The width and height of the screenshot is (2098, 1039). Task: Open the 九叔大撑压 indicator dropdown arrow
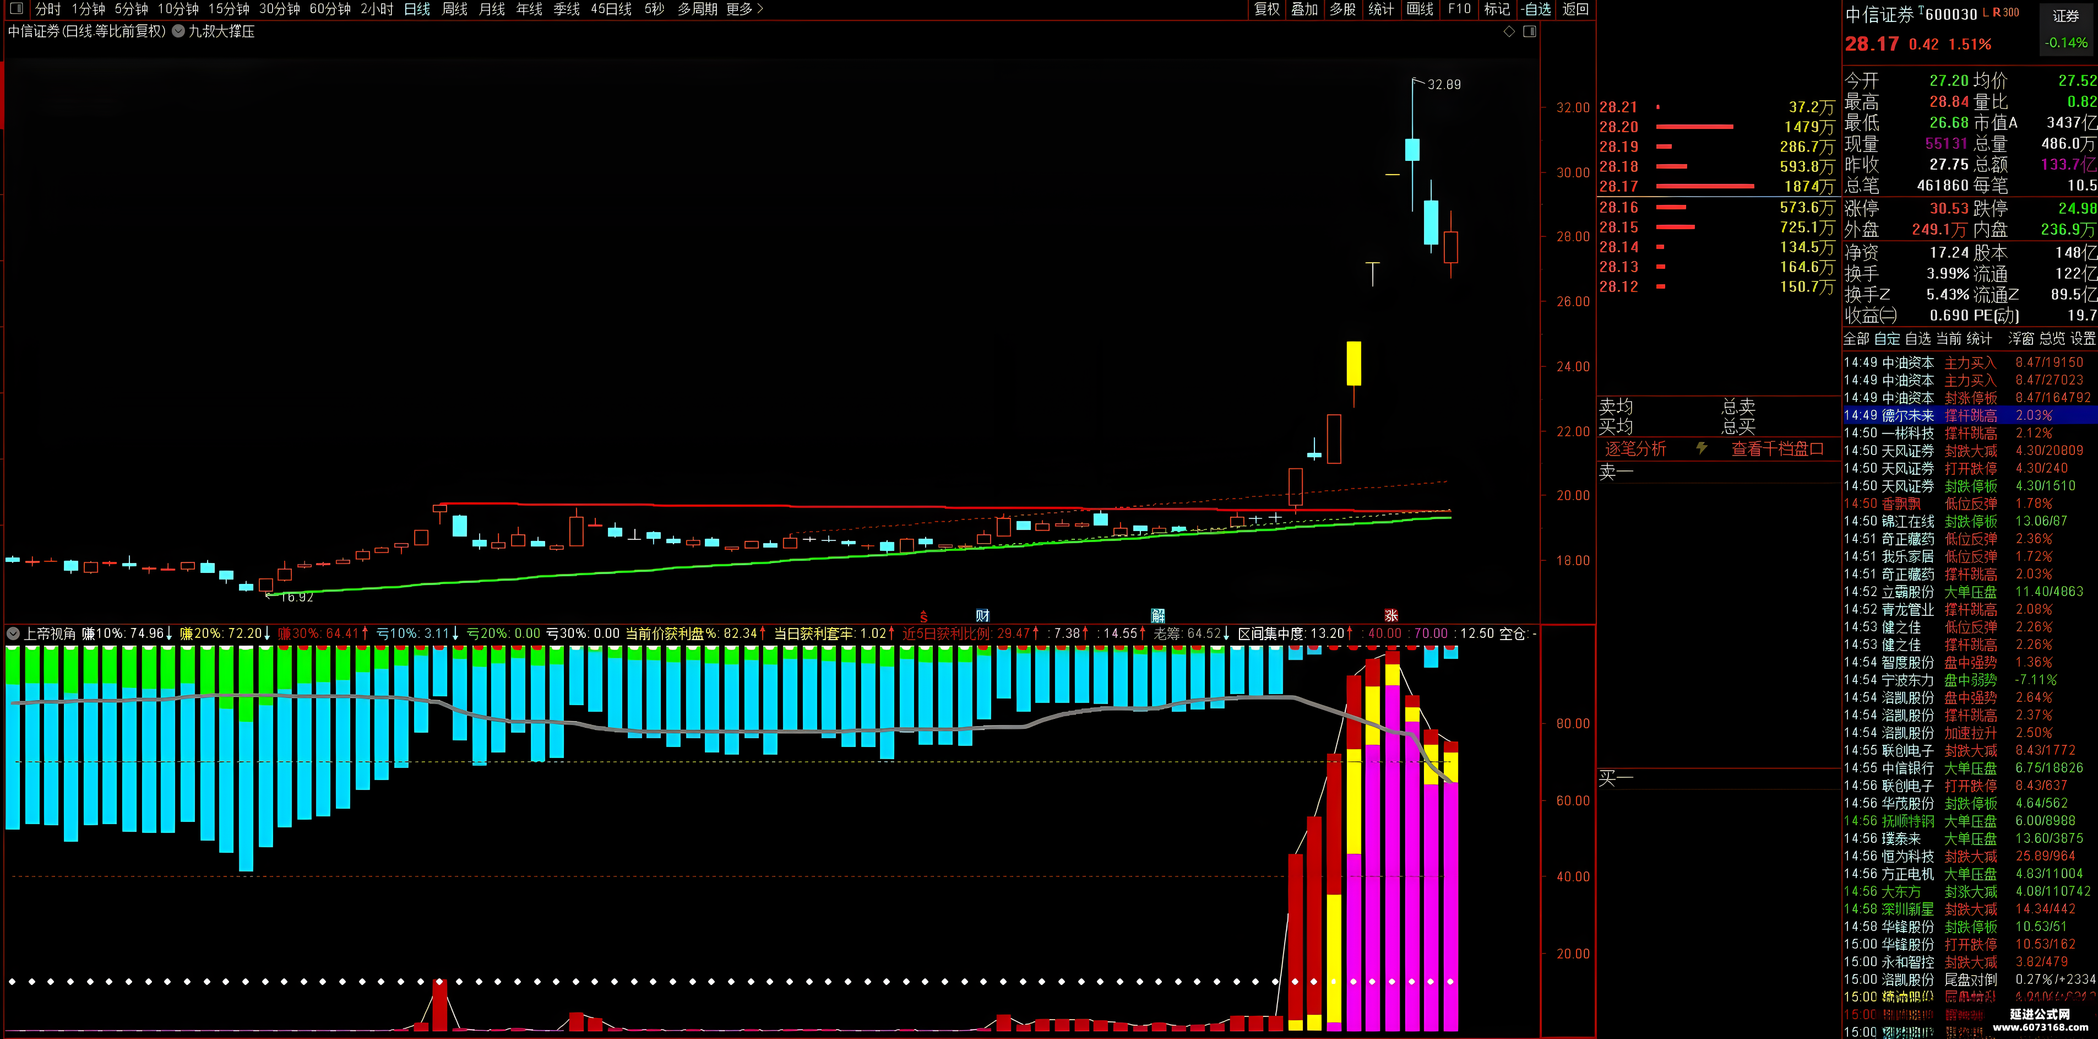point(178,31)
